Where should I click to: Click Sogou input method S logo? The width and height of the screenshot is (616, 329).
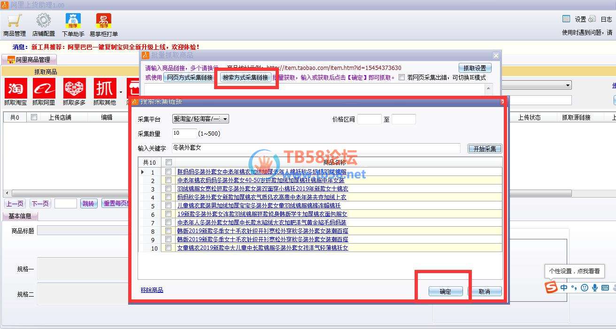point(551,288)
